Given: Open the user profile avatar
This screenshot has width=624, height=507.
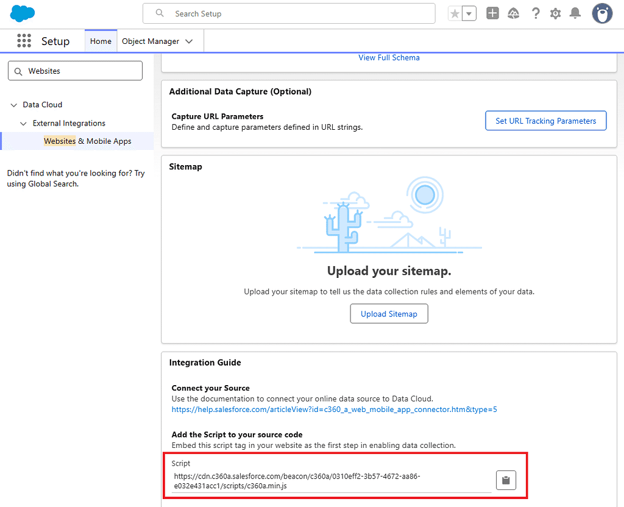Looking at the screenshot, I should pyautogui.click(x=602, y=13).
